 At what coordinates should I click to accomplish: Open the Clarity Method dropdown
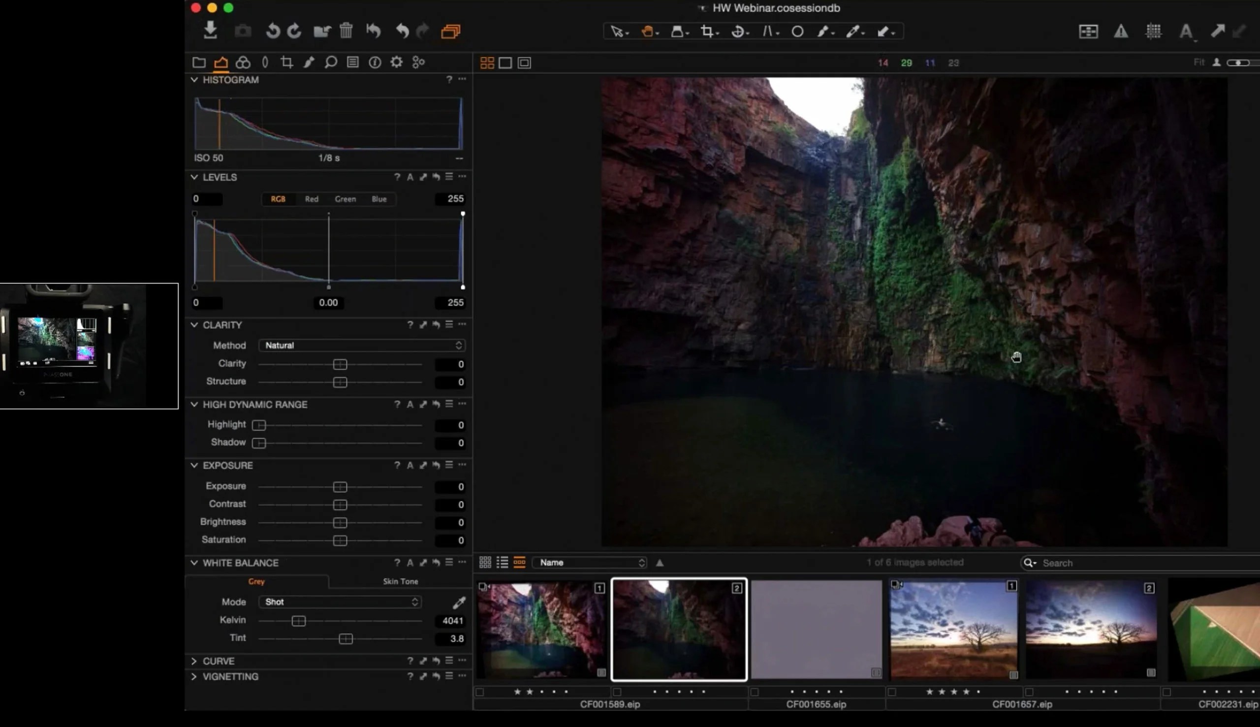[362, 346]
